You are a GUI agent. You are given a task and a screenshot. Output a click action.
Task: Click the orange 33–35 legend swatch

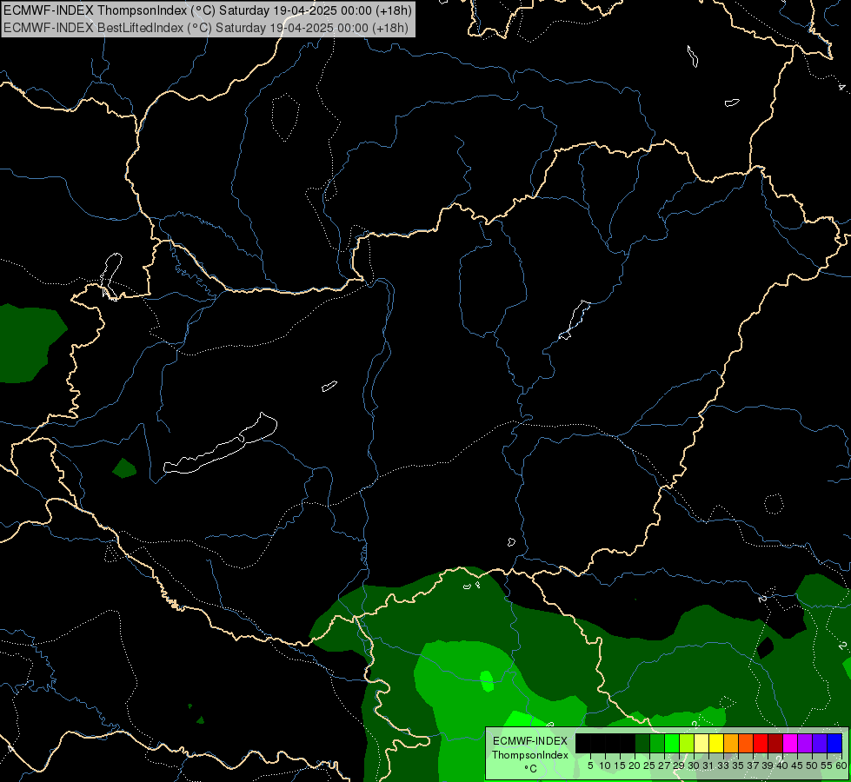pyautogui.click(x=731, y=743)
